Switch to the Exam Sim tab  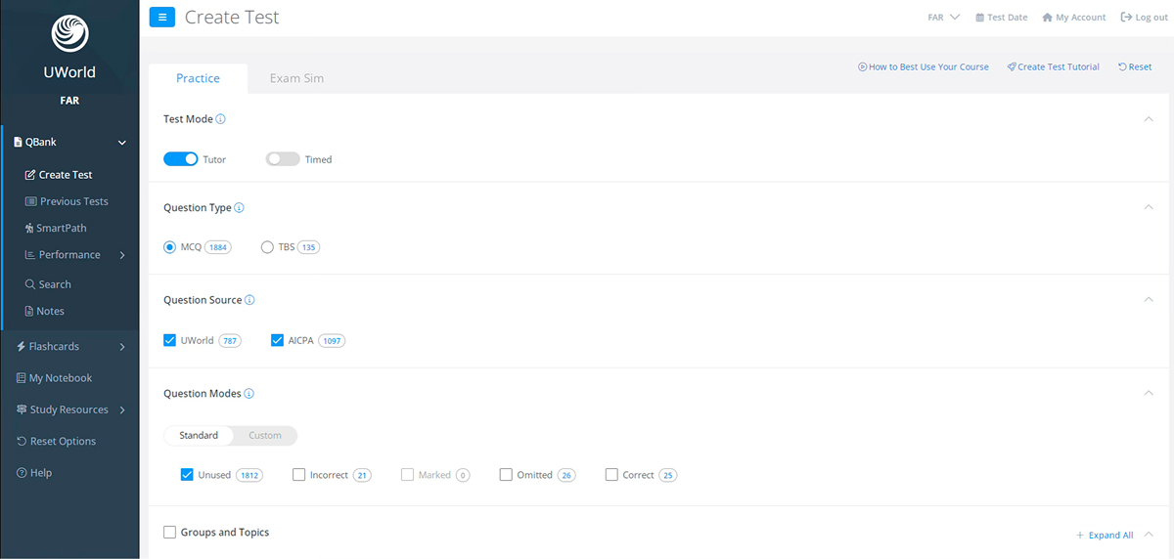(296, 78)
